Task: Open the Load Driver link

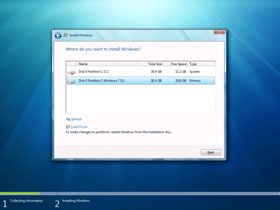Action: tap(79, 127)
